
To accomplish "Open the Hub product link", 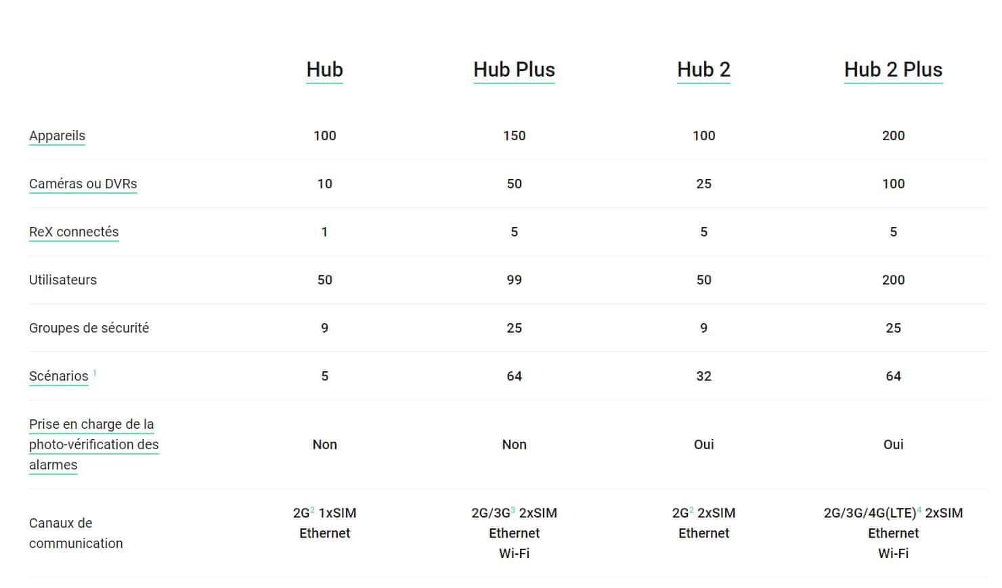I will [x=324, y=70].
